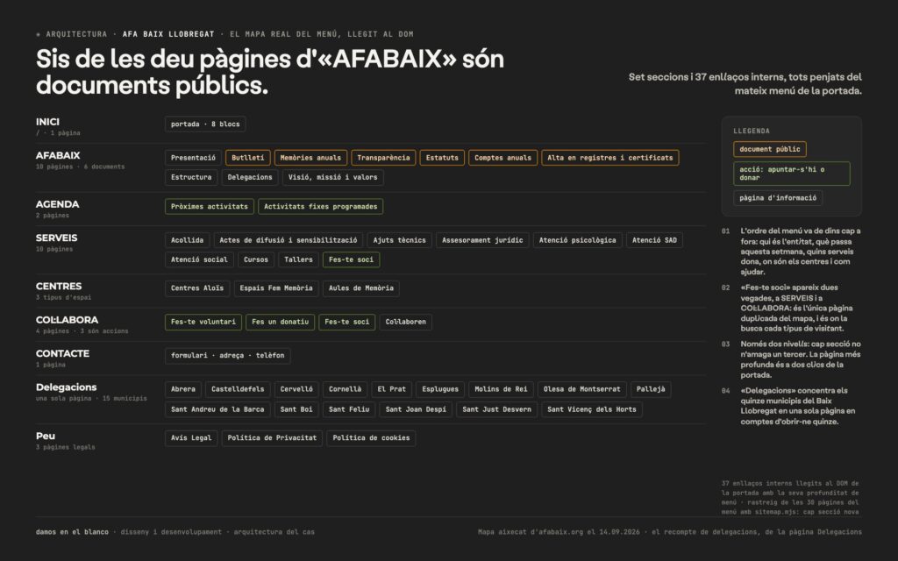Image resolution: width=898 pixels, height=561 pixels.
Task: Click the Espais Fem Memòria chip
Action: (276, 288)
